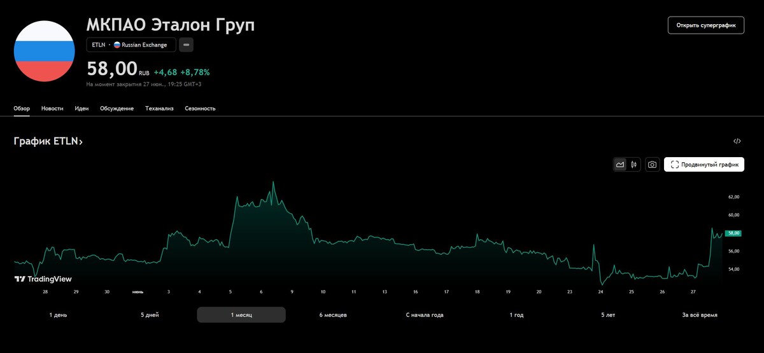Click the closing time note text
The width and height of the screenshot is (764, 353).
pyautogui.click(x=144, y=84)
